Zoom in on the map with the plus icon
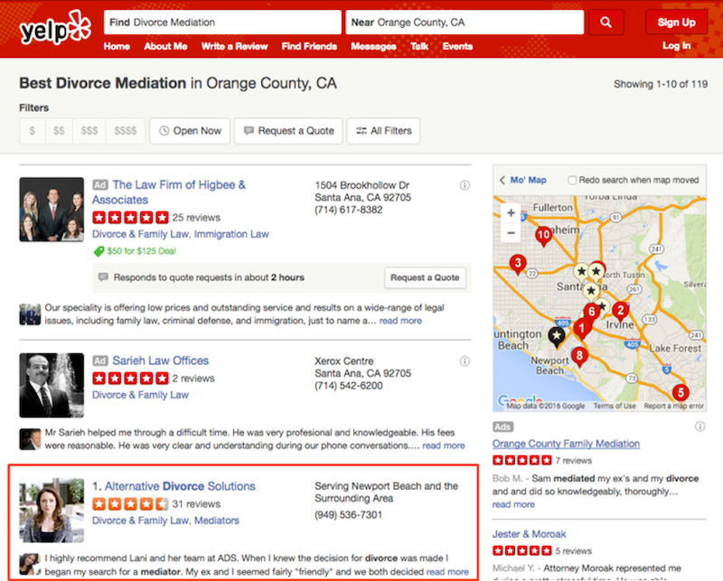The height and width of the screenshot is (581, 723). tap(511, 213)
